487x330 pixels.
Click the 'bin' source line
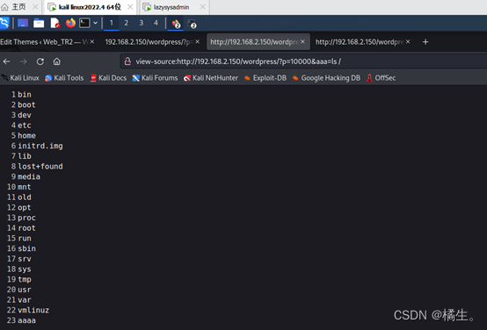(25, 94)
